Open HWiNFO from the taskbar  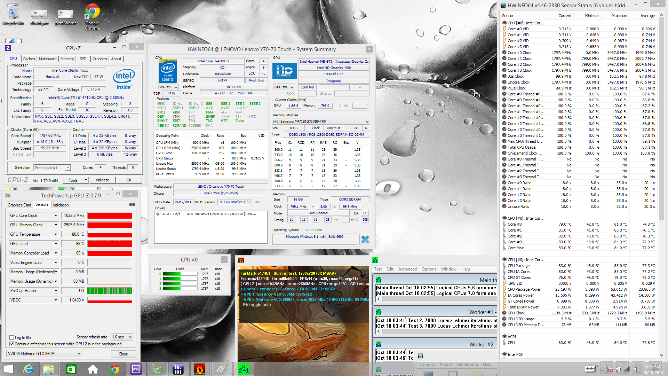click(178, 369)
